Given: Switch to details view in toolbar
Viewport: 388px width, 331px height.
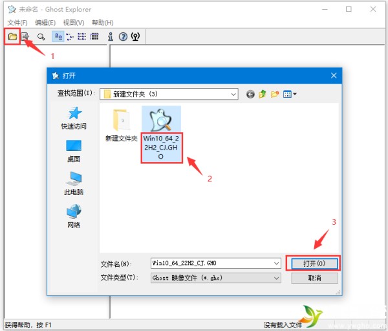Looking at the screenshot, I should (94, 37).
